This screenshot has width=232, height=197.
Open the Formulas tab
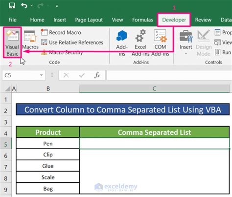pos(142,20)
